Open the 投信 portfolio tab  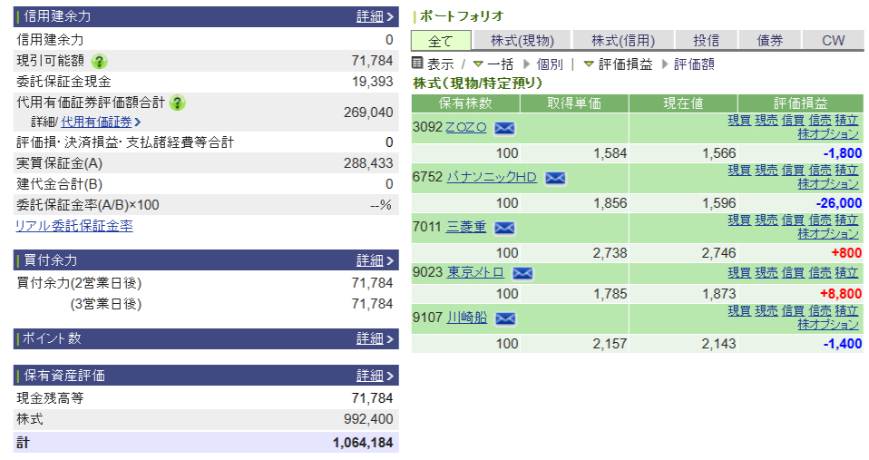coord(706,41)
